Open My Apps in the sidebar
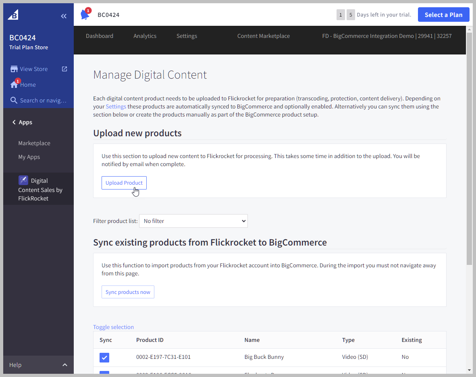The image size is (476, 377). [29, 157]
